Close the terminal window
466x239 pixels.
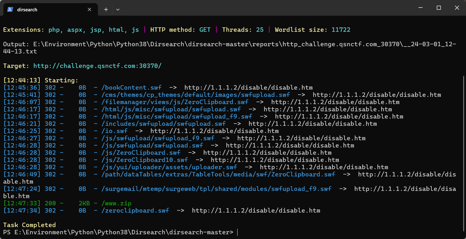click(x=457, y=8)
